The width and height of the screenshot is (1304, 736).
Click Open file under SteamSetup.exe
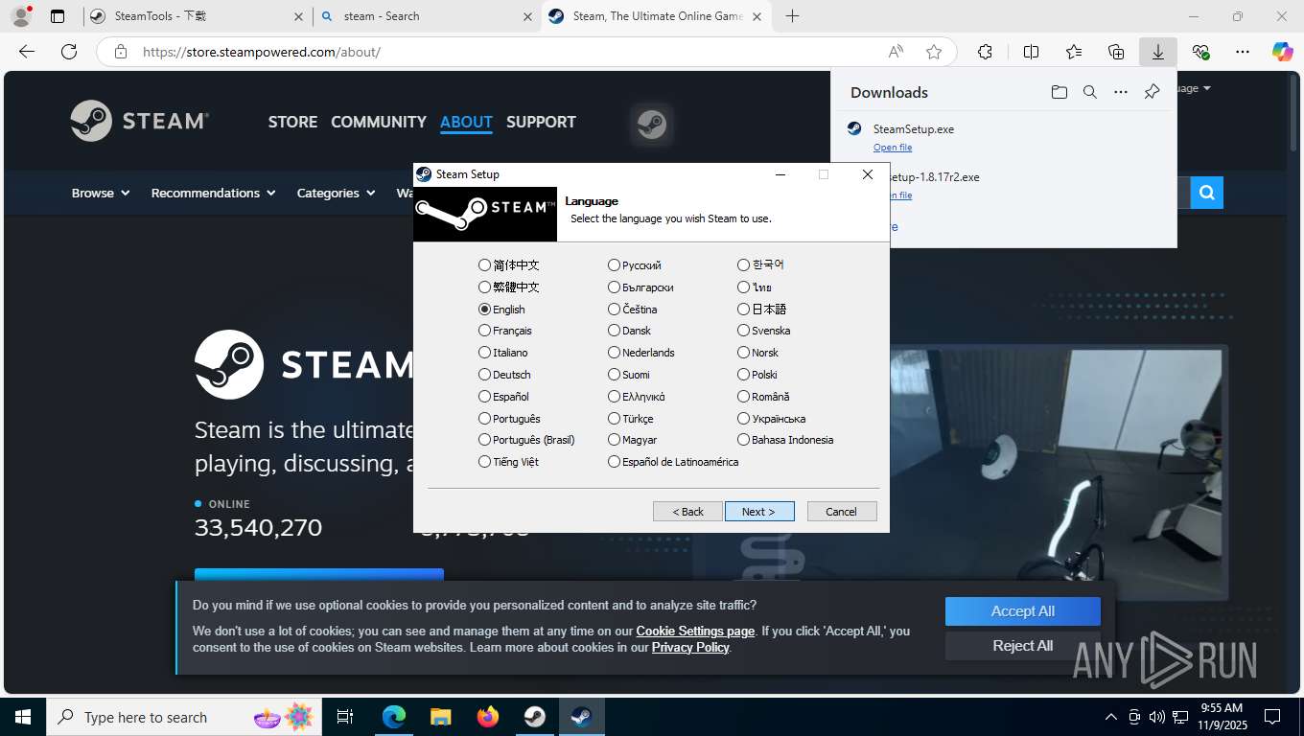coord(893,148)
